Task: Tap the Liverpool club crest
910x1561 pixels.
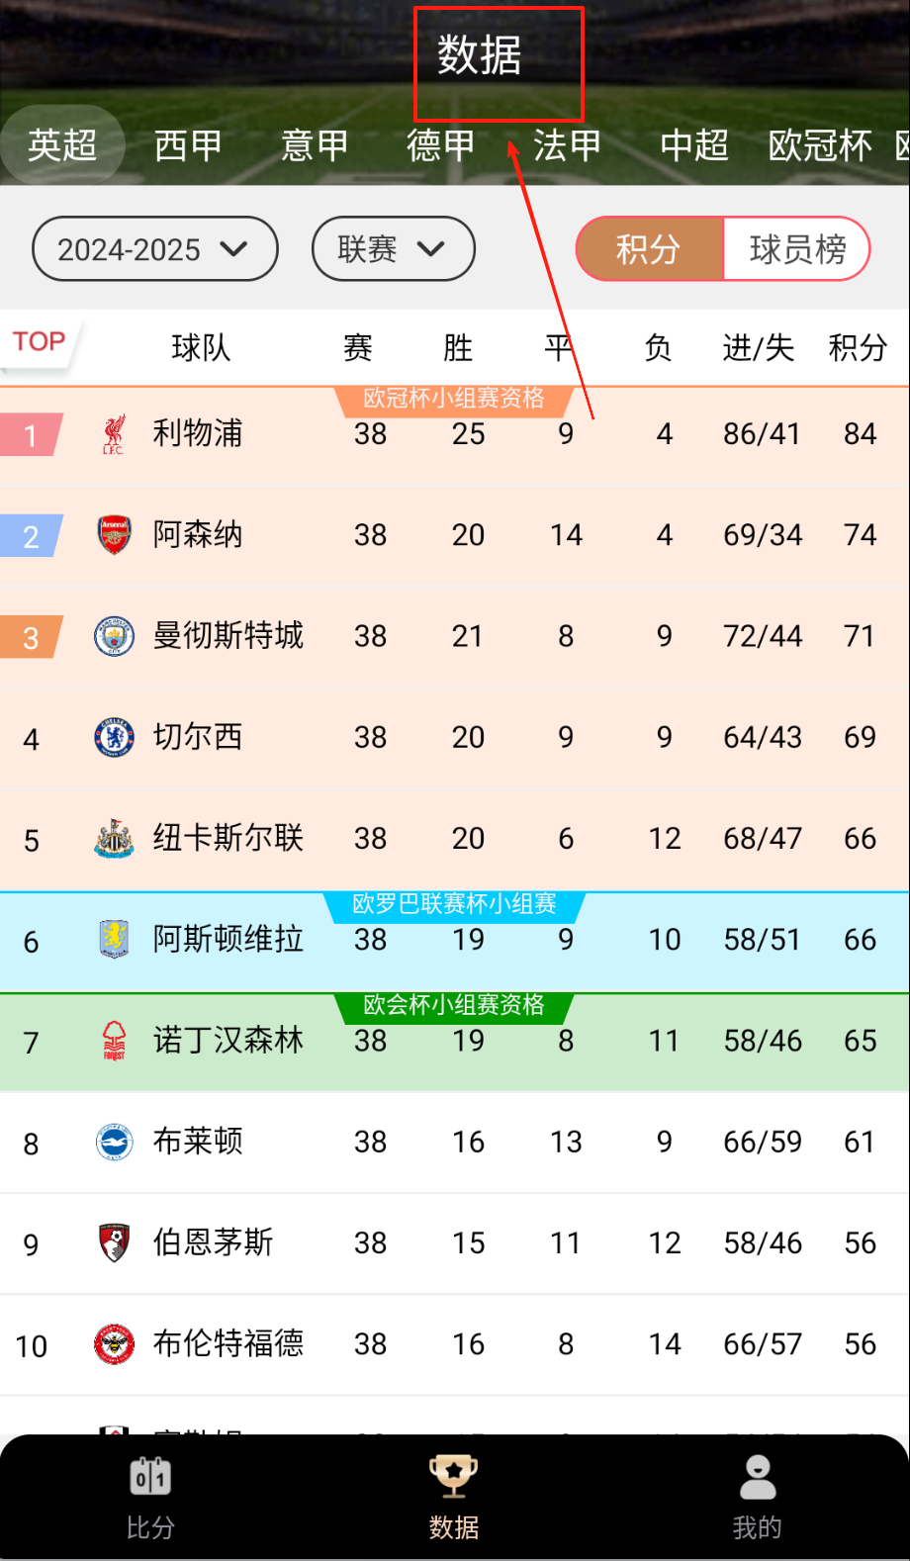Action: pos(114,434)
